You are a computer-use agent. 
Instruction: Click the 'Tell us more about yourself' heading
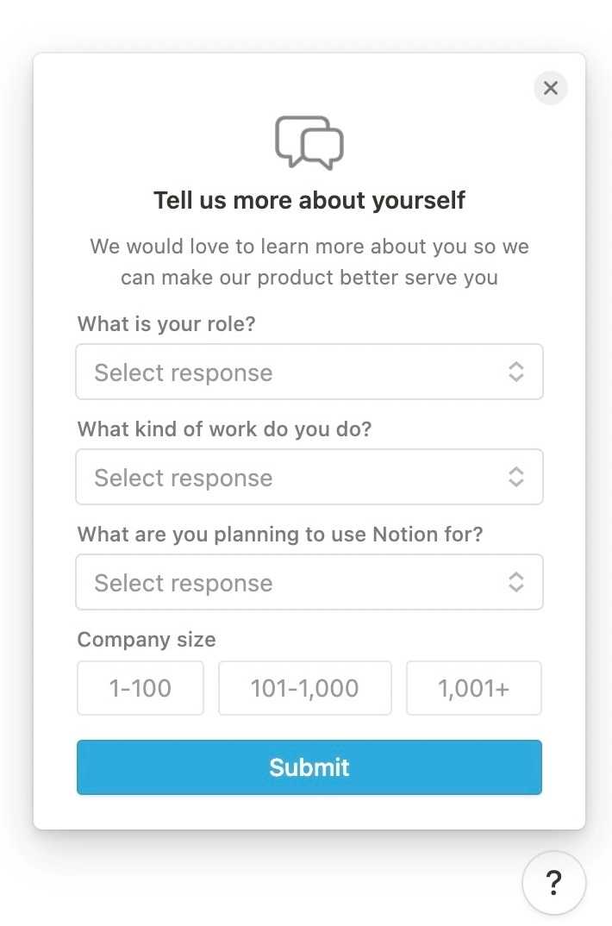[309, 199]
